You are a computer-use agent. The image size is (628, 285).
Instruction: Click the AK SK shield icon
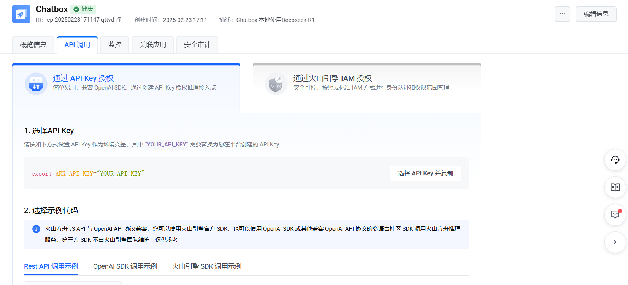[x=276, y=83]
